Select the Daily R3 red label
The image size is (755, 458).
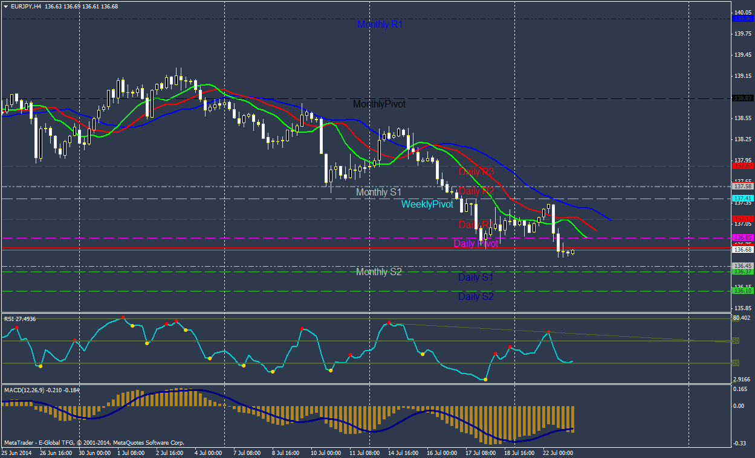476,171
